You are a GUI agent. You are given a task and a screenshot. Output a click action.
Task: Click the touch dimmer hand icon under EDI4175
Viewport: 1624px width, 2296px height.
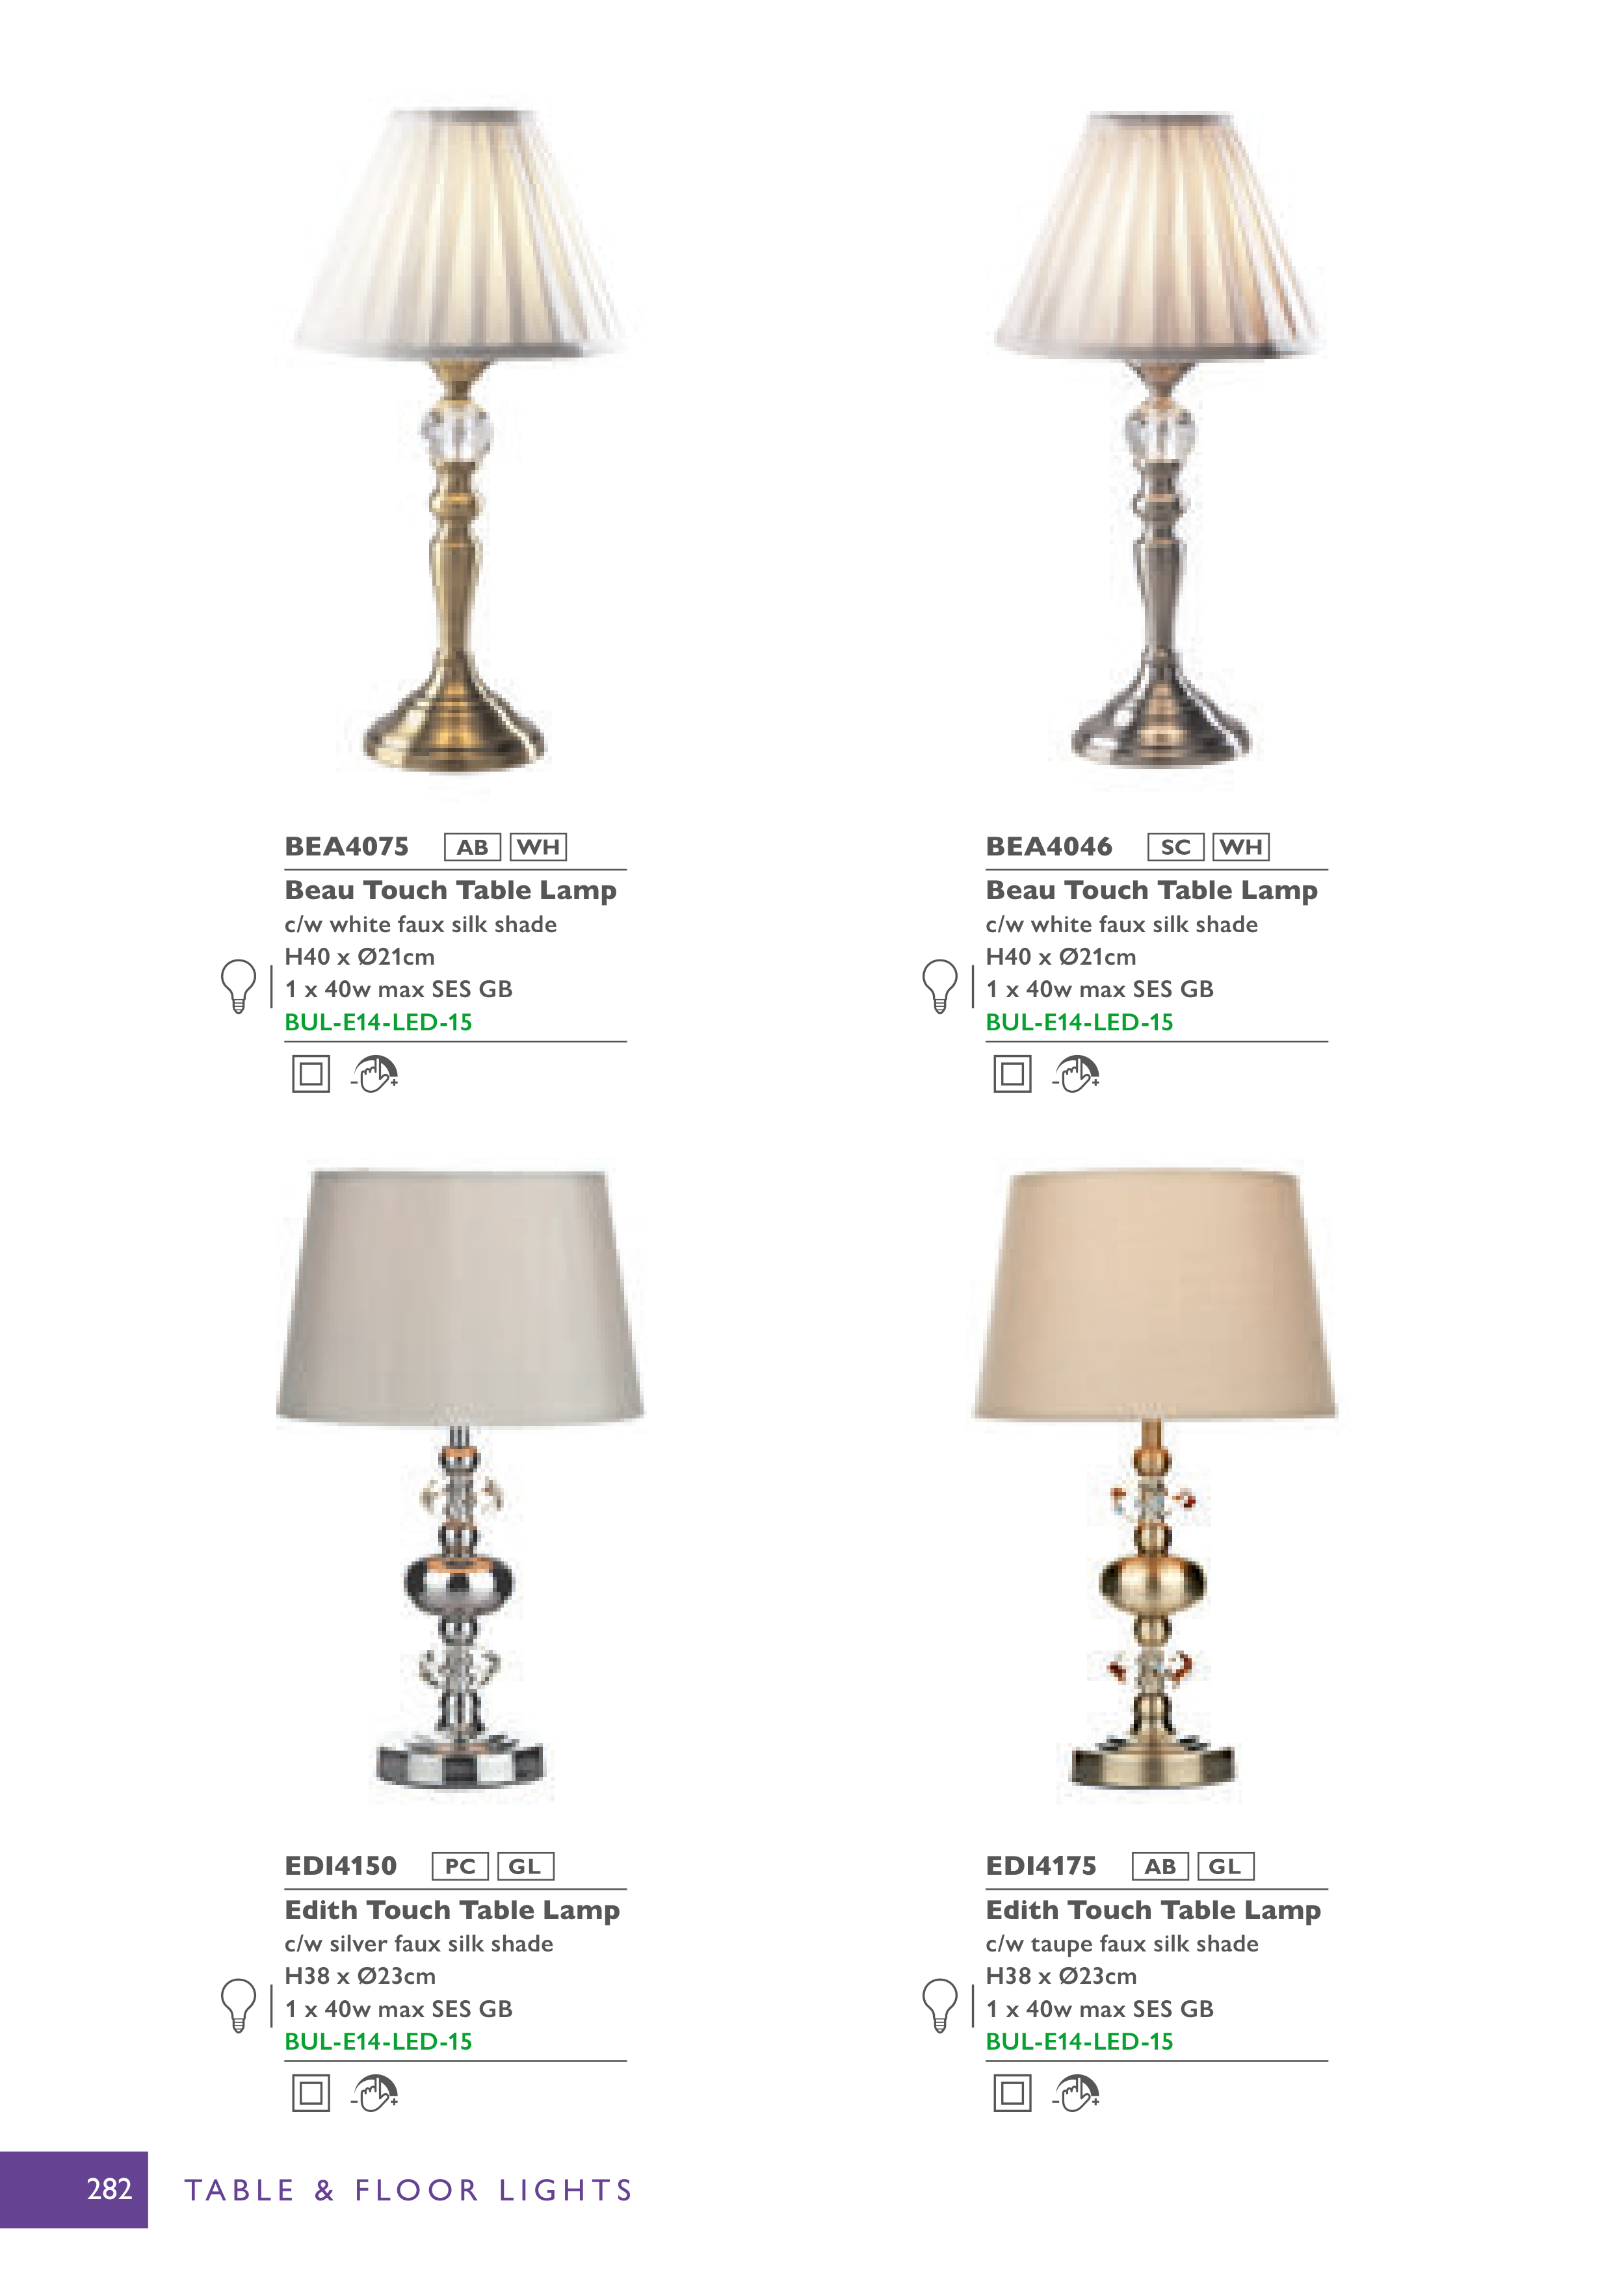(1076, 2093)
